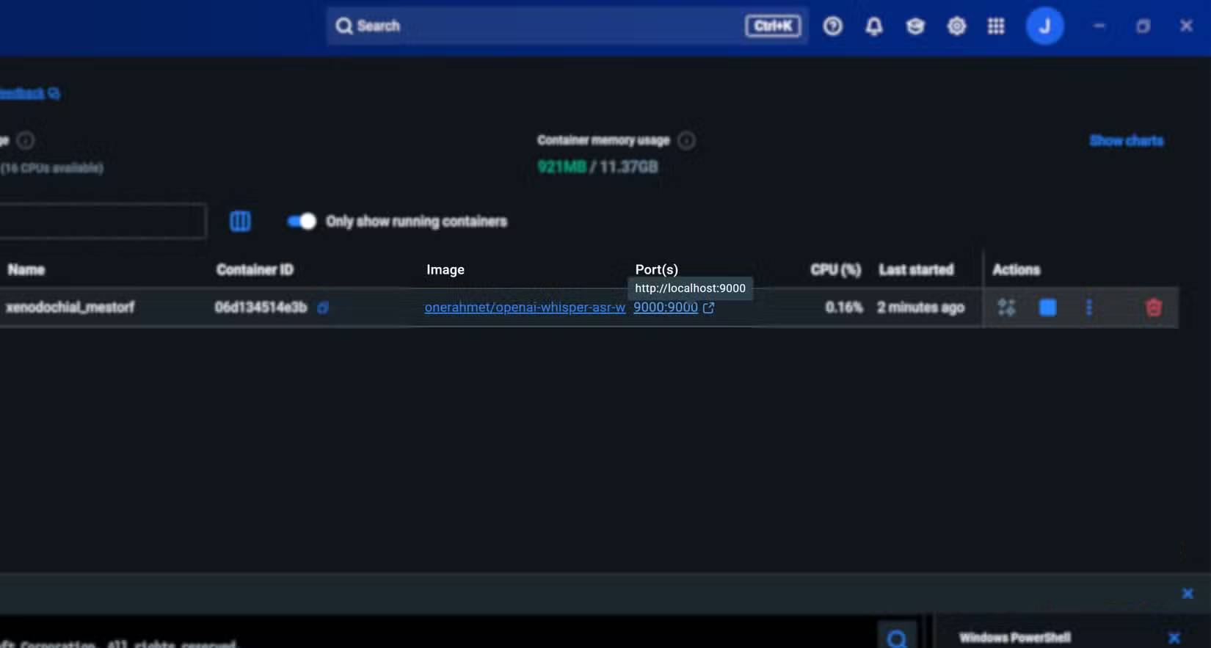1211x648 pixels.
Task: Click the Ctrl+K shortcut badge
Action: [x=773, y=26]
